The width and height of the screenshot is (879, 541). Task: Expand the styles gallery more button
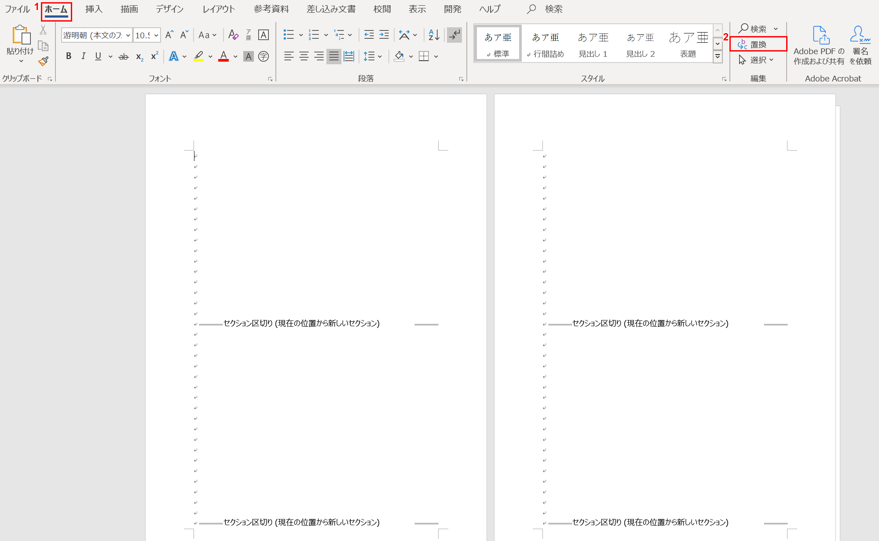click(718, 57)
